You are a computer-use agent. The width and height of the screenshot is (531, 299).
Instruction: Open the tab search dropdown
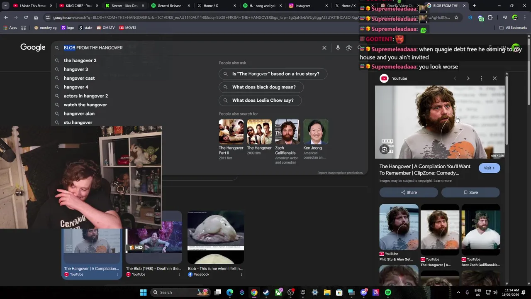(x=5, y=6)
